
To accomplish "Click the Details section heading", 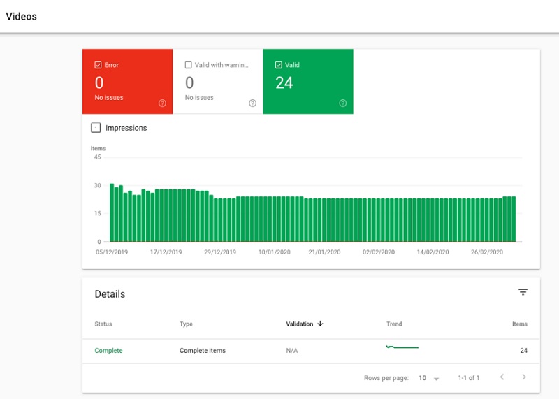I will click(110, 294).
